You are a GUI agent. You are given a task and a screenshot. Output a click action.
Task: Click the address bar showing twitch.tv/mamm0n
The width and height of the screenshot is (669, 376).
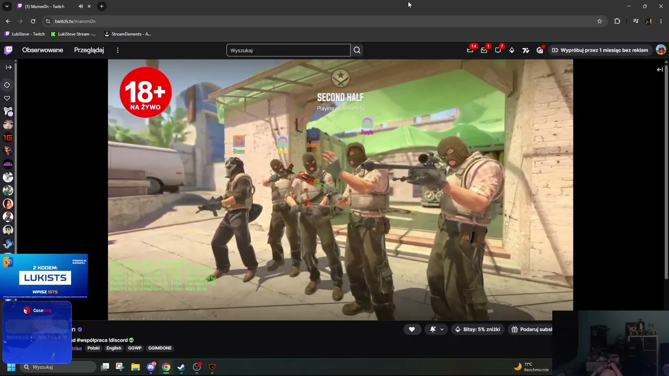pos(323,21)
